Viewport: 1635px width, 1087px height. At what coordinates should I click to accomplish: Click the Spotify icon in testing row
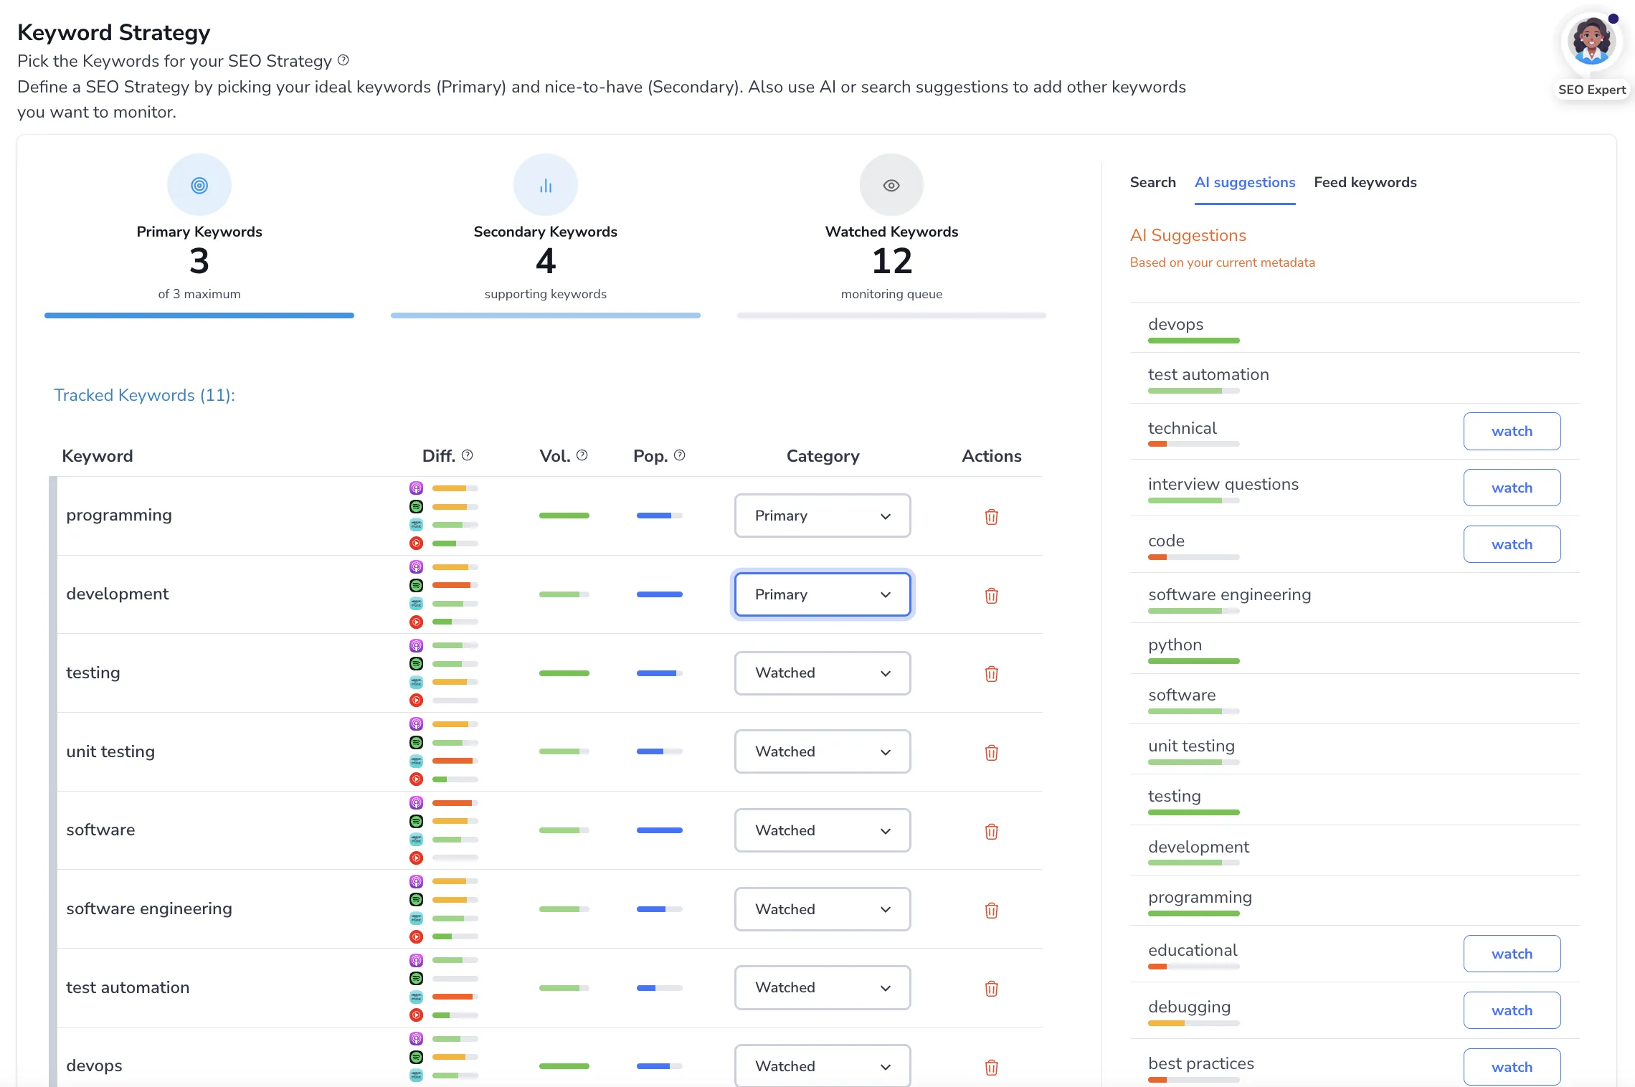click(416, 664)
